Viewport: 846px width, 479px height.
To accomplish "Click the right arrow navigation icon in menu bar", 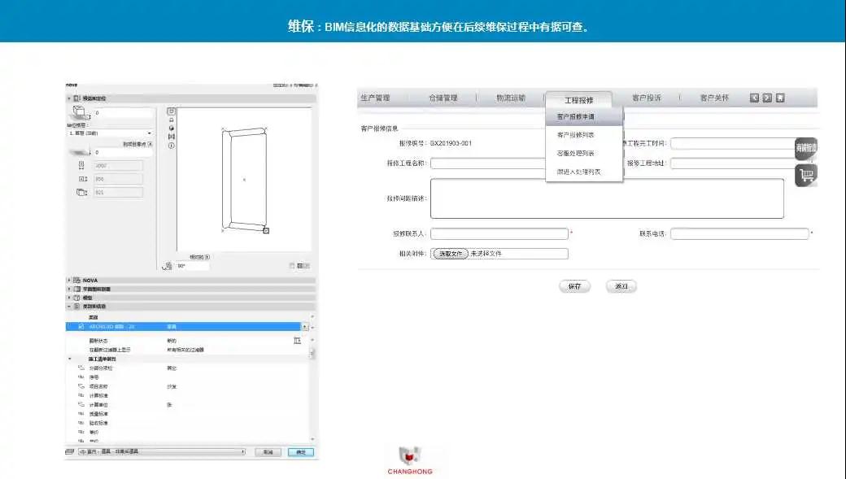I will point(767,98).
